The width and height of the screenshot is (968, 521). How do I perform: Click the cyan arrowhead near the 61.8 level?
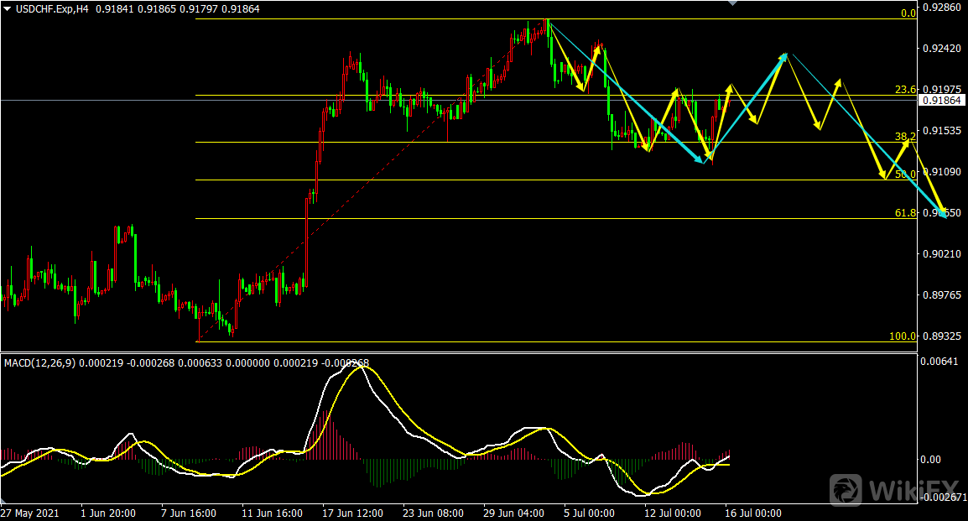(x=945, y=213)
